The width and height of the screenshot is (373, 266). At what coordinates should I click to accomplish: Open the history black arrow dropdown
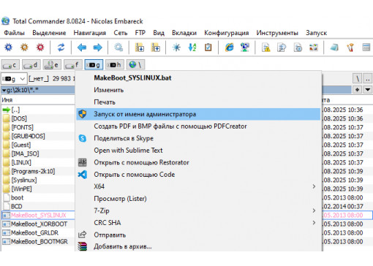coord(368,90)
